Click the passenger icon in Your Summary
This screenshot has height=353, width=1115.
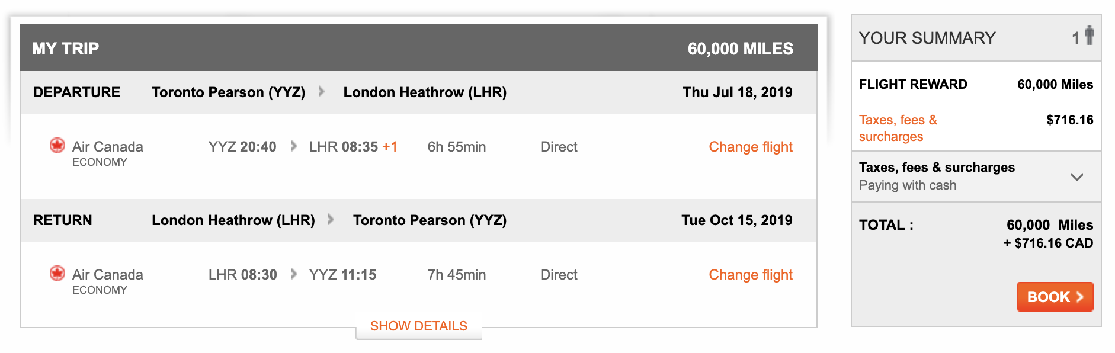[1089, 36]
